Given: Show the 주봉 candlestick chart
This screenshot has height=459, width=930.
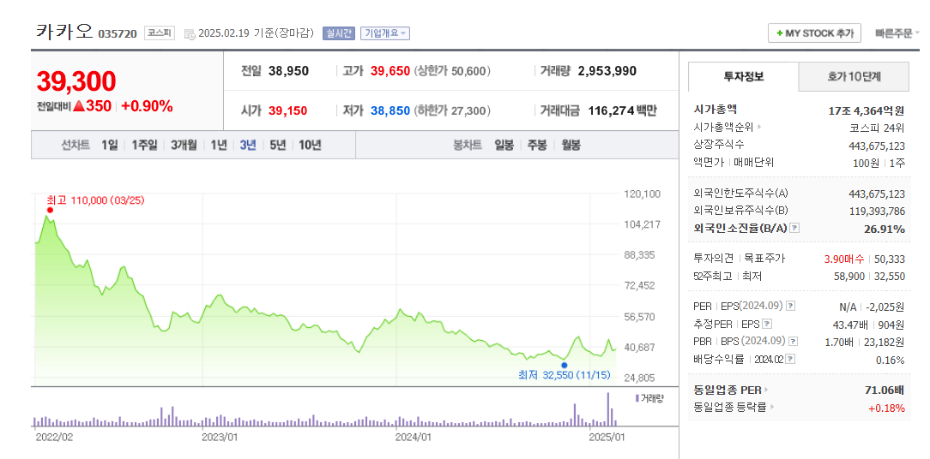Looking at the screenshot, I should 537,145.
